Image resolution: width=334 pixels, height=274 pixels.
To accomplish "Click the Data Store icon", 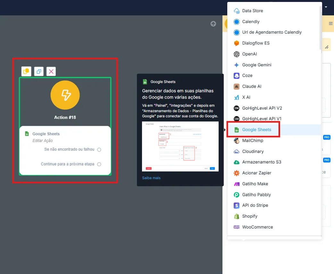I will tap(237, 11).
